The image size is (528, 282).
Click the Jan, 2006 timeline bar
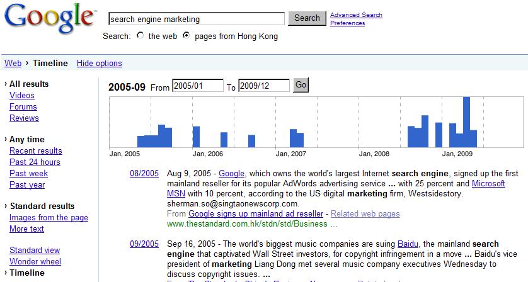pos(196,137)
